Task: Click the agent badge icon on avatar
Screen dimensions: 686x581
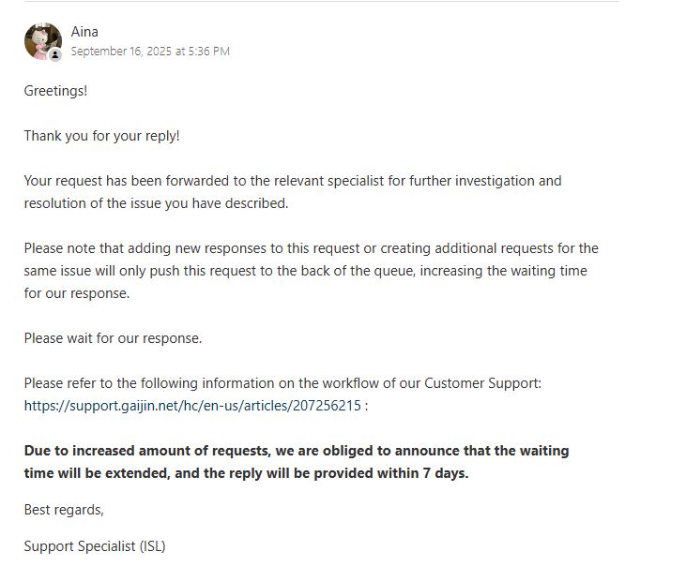Action: click(55, 55)
